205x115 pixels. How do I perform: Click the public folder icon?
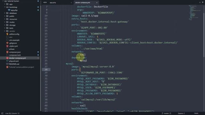coord(7,16)
